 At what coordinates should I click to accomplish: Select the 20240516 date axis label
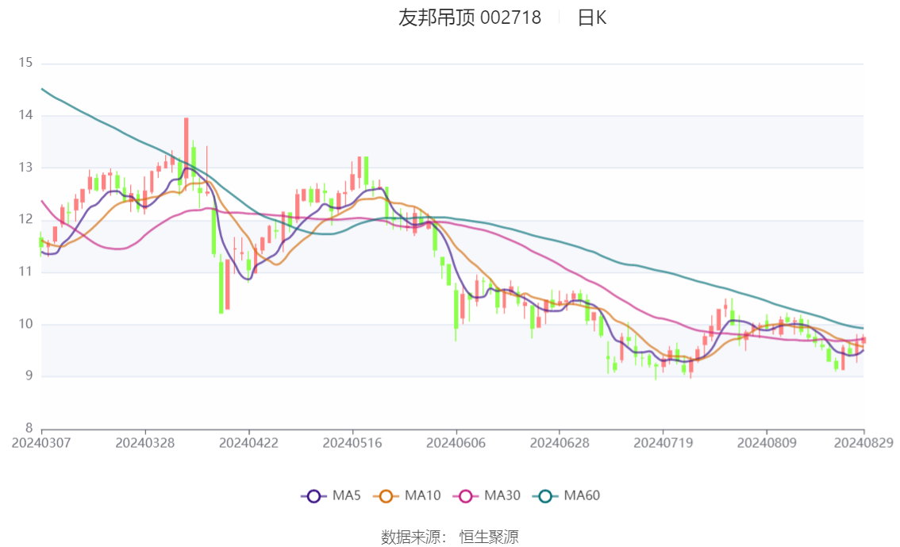352,443
